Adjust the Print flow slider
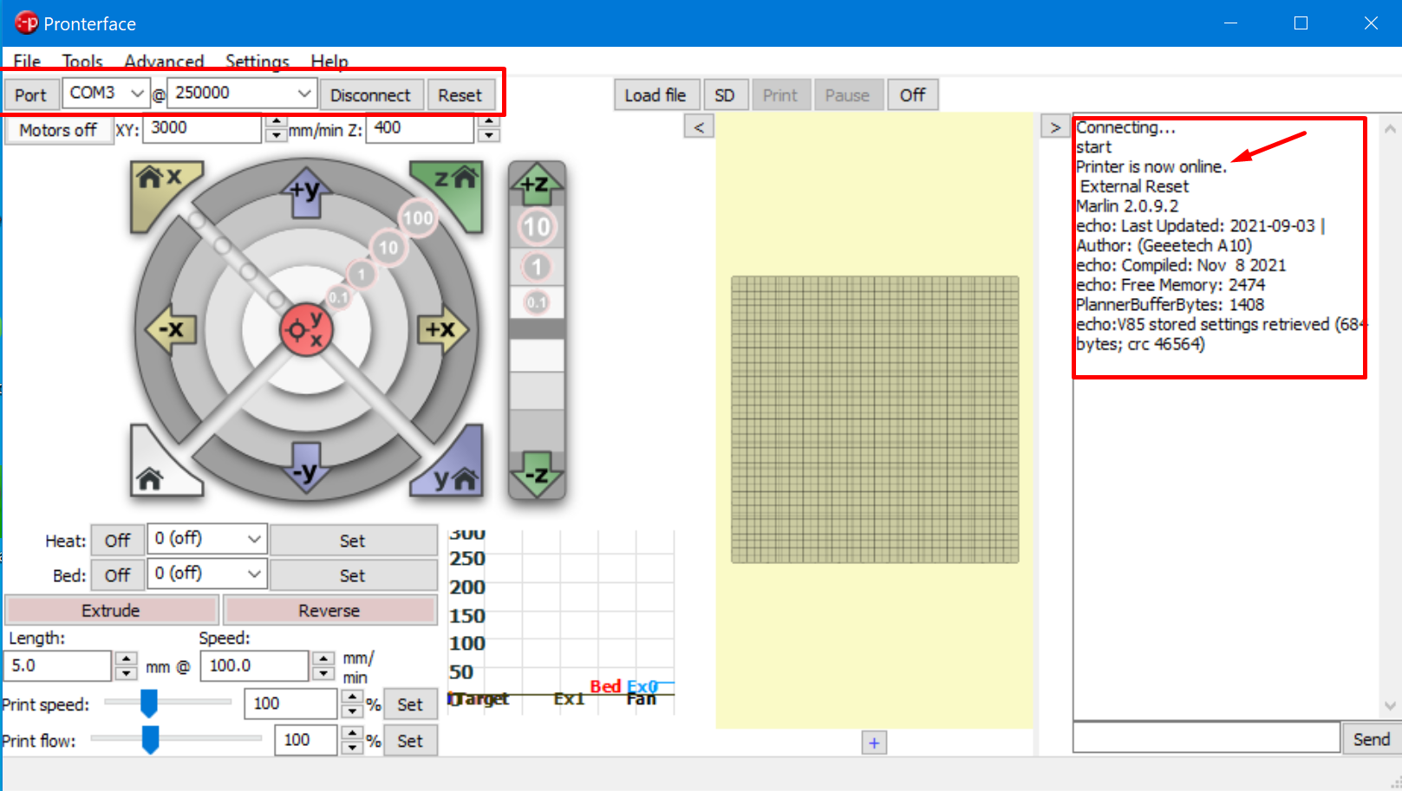This screenshot has width=1402, height=791. 151,740
